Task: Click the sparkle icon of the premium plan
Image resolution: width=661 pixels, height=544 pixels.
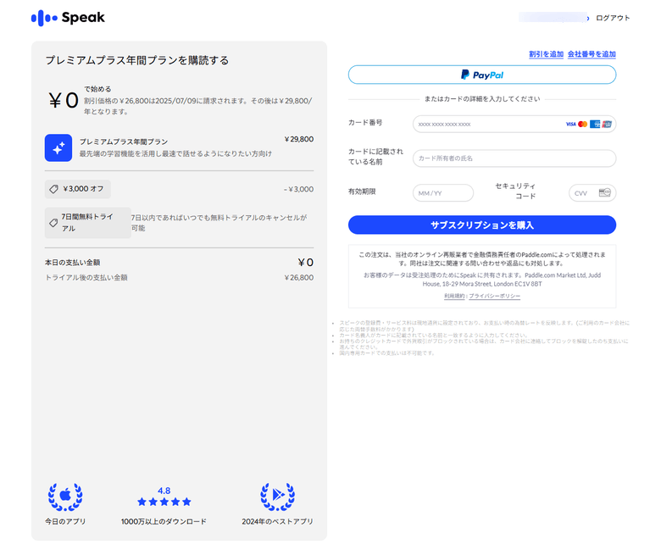Action: coord(58,148)
